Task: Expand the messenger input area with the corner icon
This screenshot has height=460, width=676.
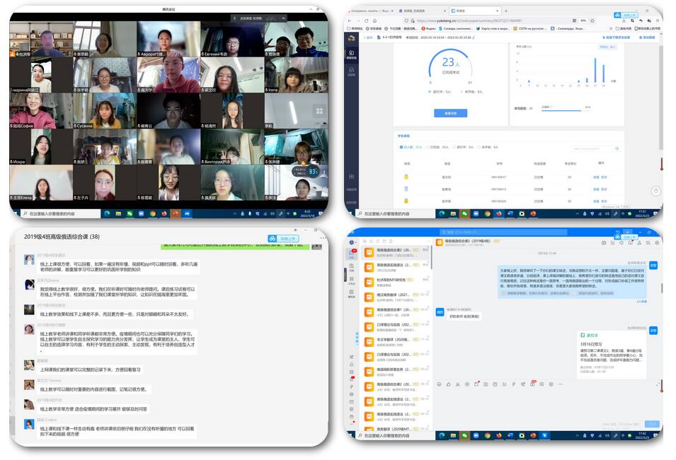Action: coord(658,384)
